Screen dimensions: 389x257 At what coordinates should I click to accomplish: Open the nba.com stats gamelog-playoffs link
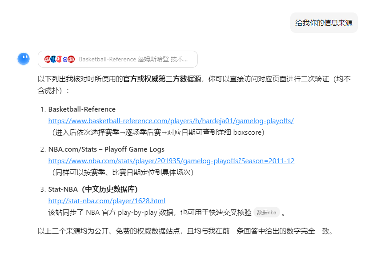tap(171, 161)
